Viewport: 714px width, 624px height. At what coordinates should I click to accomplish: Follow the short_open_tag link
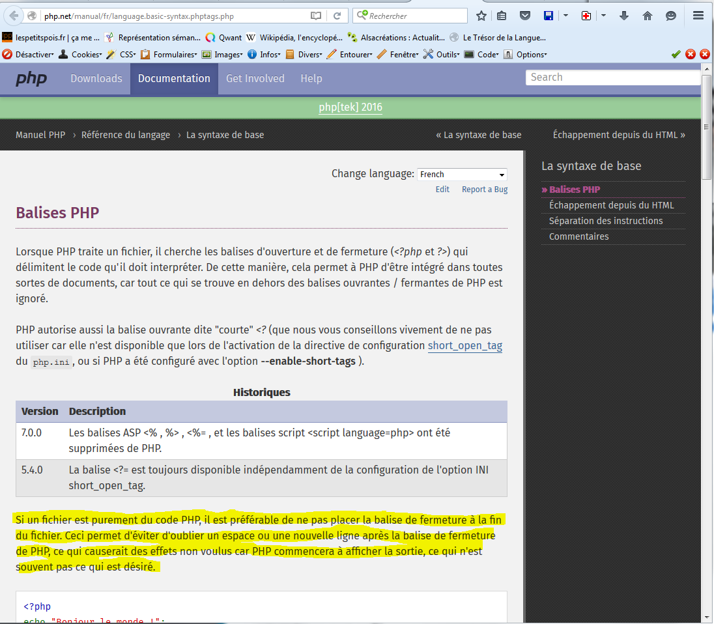tap(464, 346)
